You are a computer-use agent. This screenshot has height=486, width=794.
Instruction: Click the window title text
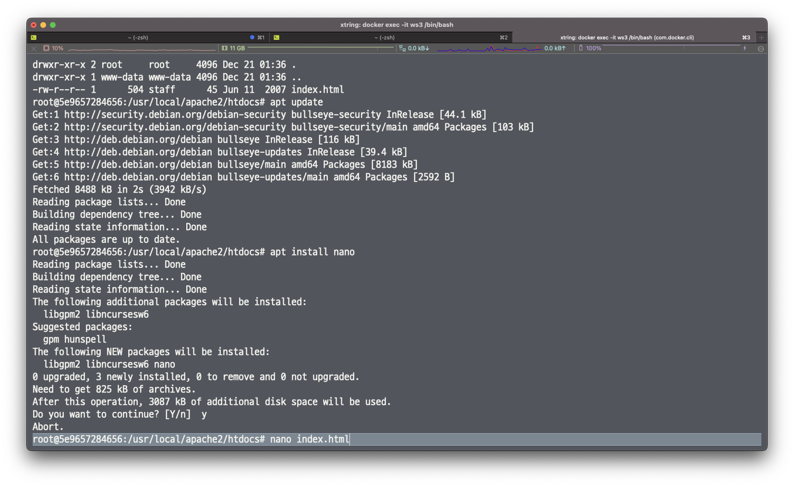(x=397, y=24)
